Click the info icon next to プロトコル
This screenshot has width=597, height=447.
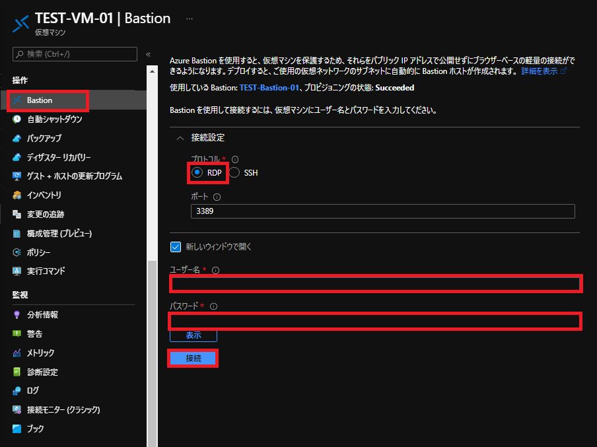pyautogui.click(x=235, y=159)
